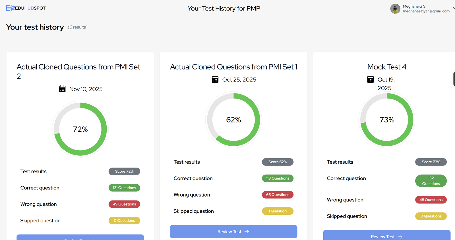Open Actual Cloned Questions from PMI Set 2 title
This screenshot has width=455, height=240.
(78, 71)
